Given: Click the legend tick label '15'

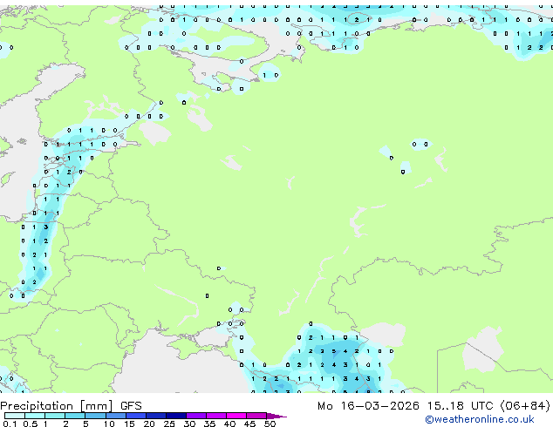Looking at the screenshot, I should coord(129,424).
